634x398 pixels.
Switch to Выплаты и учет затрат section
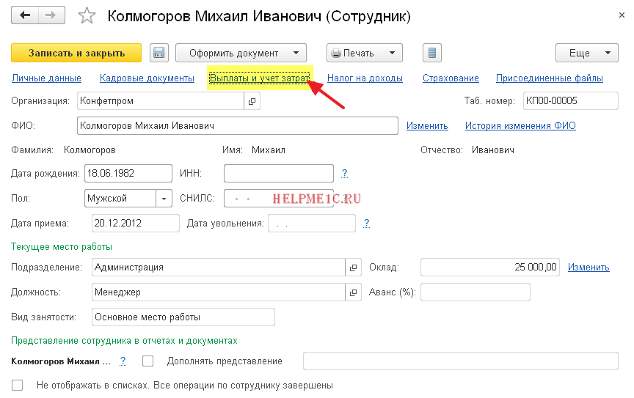coord(259,78)
